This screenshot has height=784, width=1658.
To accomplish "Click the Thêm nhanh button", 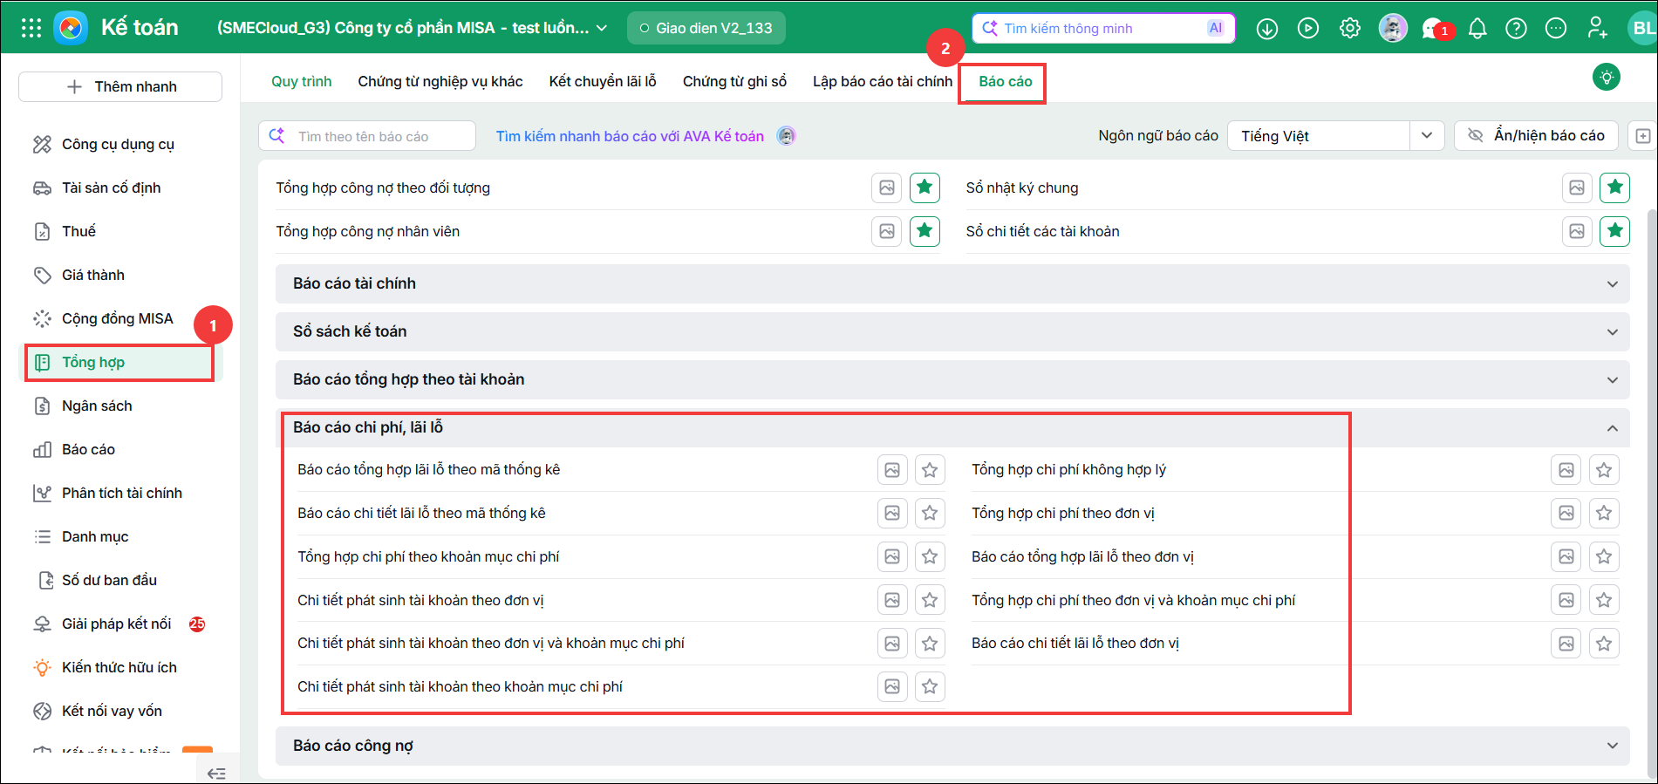I will click(x=120, y=86).
